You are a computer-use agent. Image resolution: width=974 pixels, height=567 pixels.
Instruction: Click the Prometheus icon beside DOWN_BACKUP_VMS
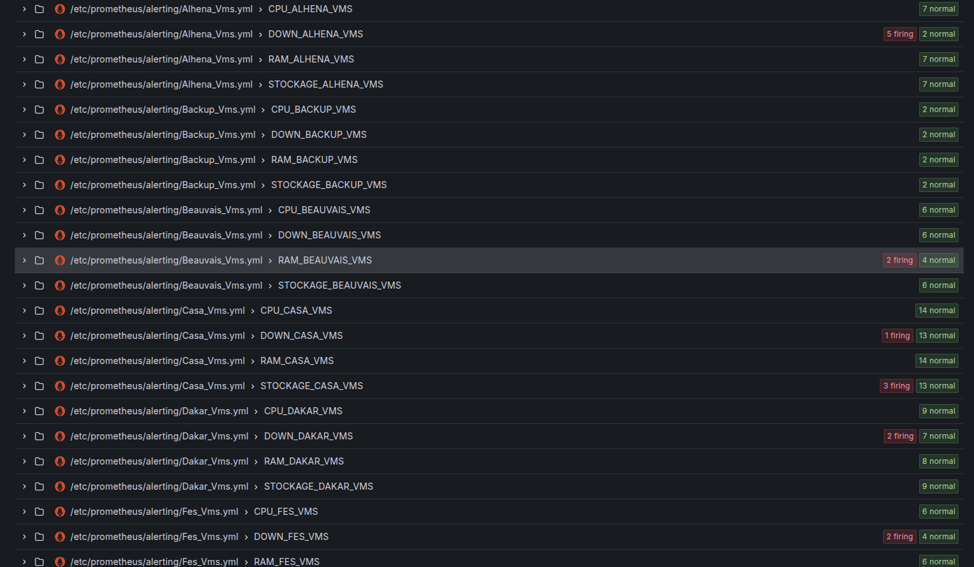point(59,134)
